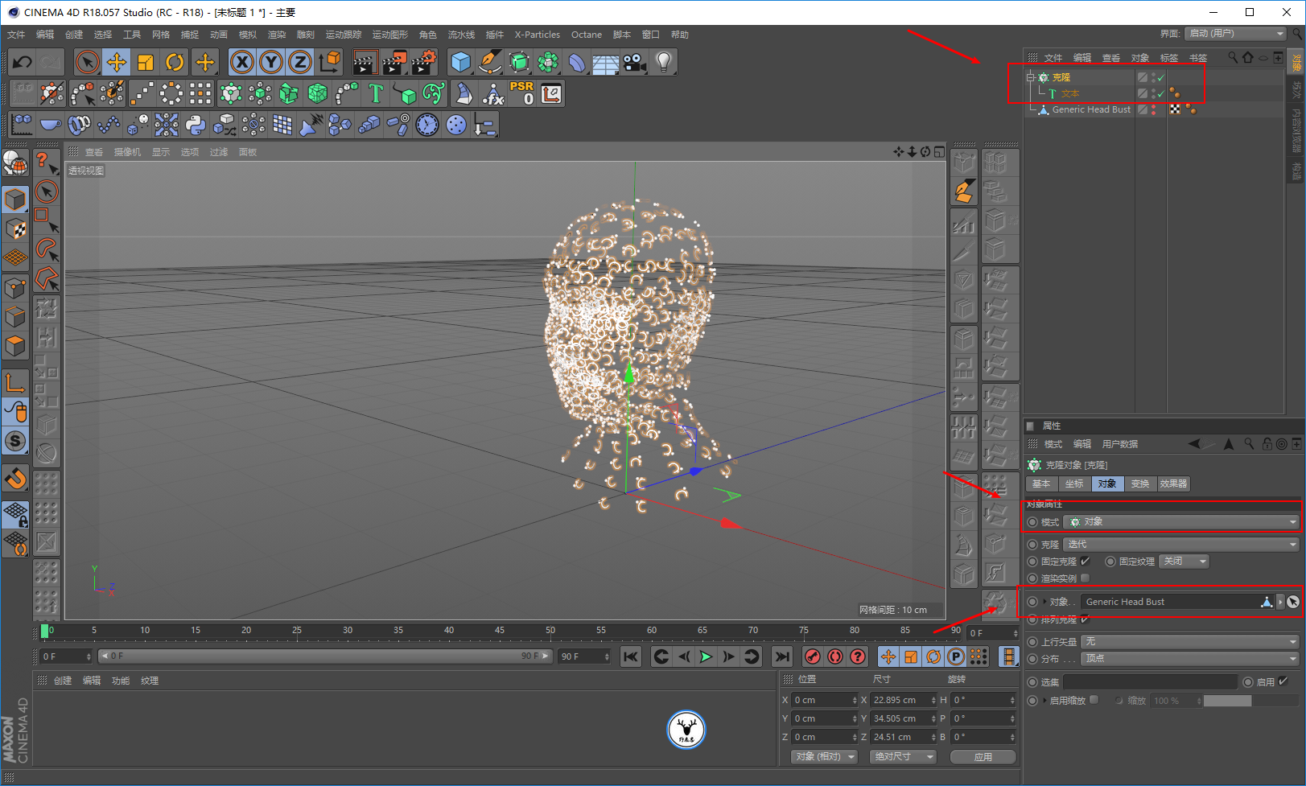Click the MoText T icon
Screen dimensions: 1306x786
375,94
